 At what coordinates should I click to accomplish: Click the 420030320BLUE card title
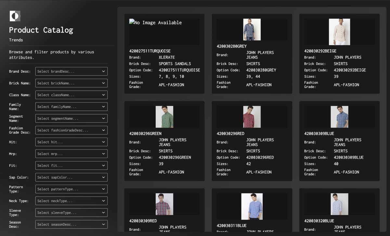pos(319,221)
